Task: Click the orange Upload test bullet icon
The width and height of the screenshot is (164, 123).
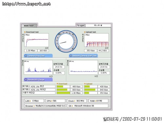Action: pyautogui.click(x=85, y=32)
